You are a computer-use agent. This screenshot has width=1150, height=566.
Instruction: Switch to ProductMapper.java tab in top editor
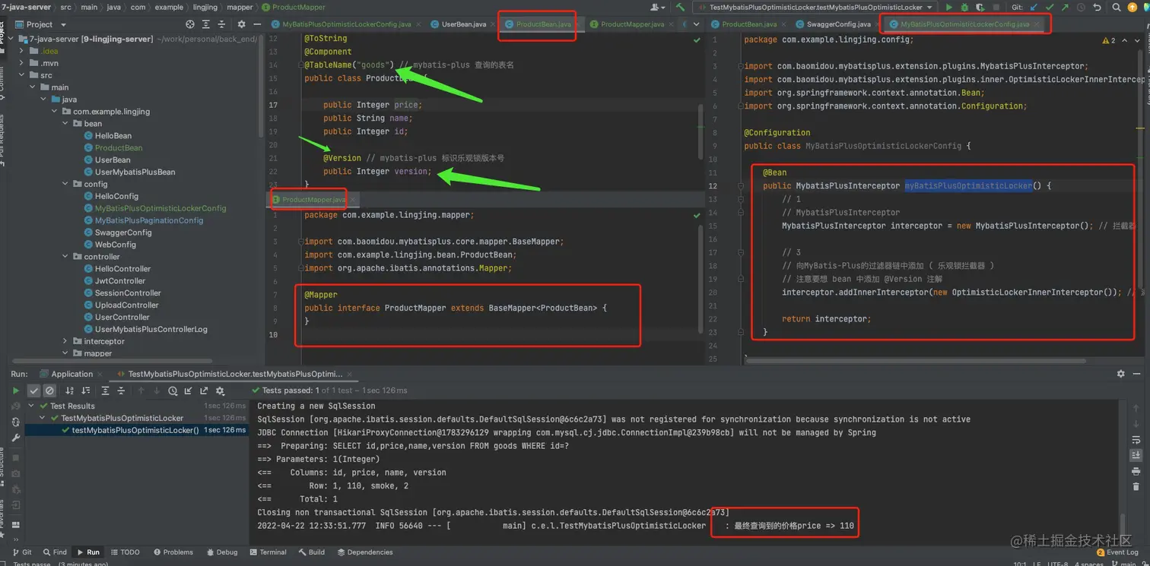coord(632,24)
